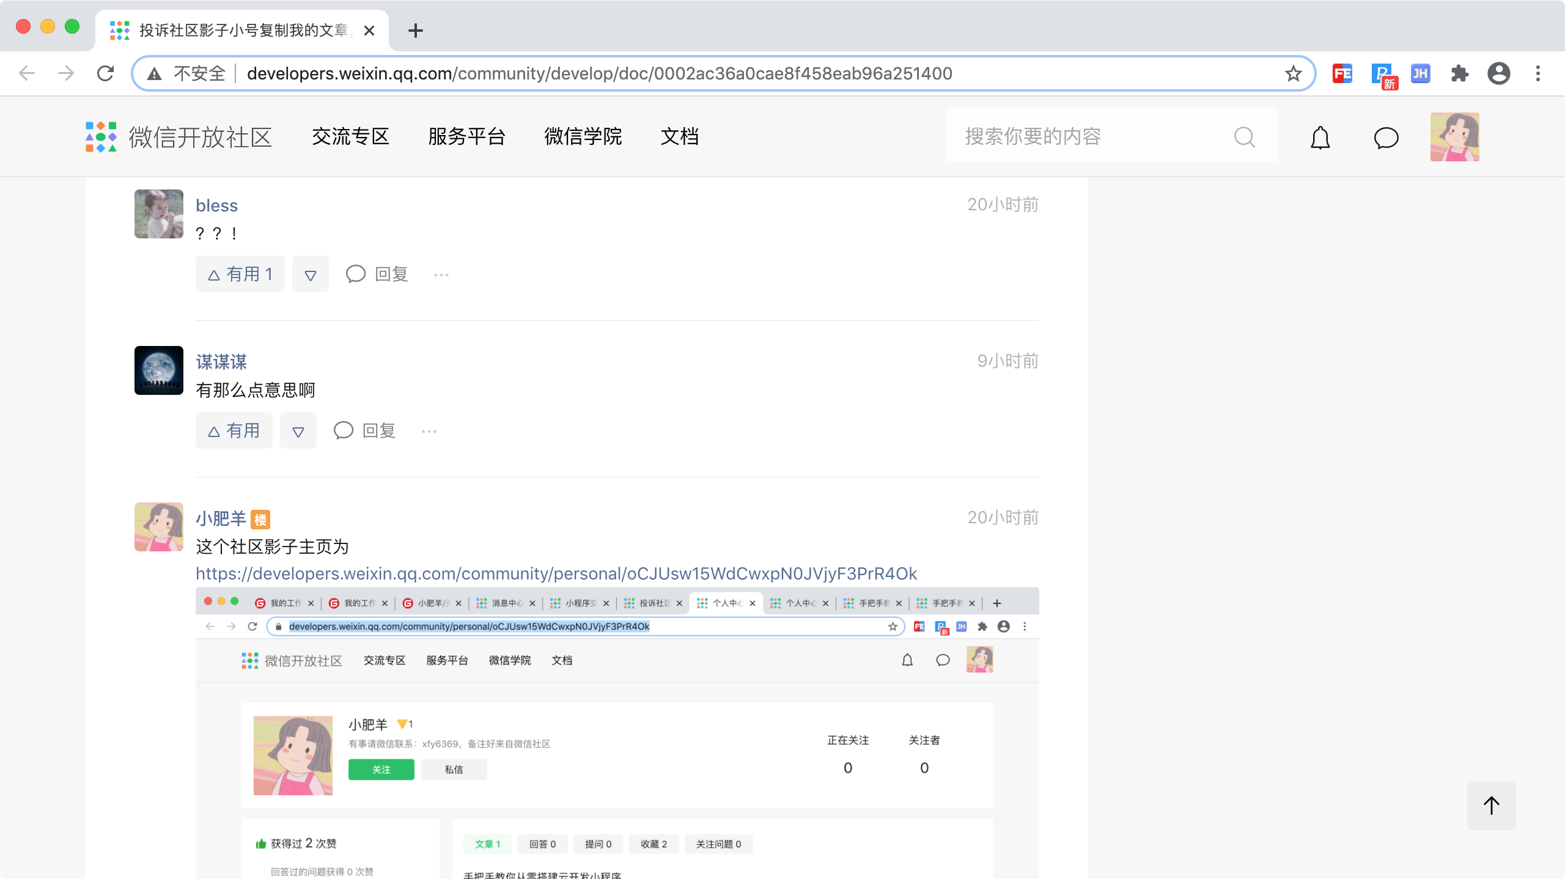
Task: Bookmark page with the star icon
Action: point(1293,74)
